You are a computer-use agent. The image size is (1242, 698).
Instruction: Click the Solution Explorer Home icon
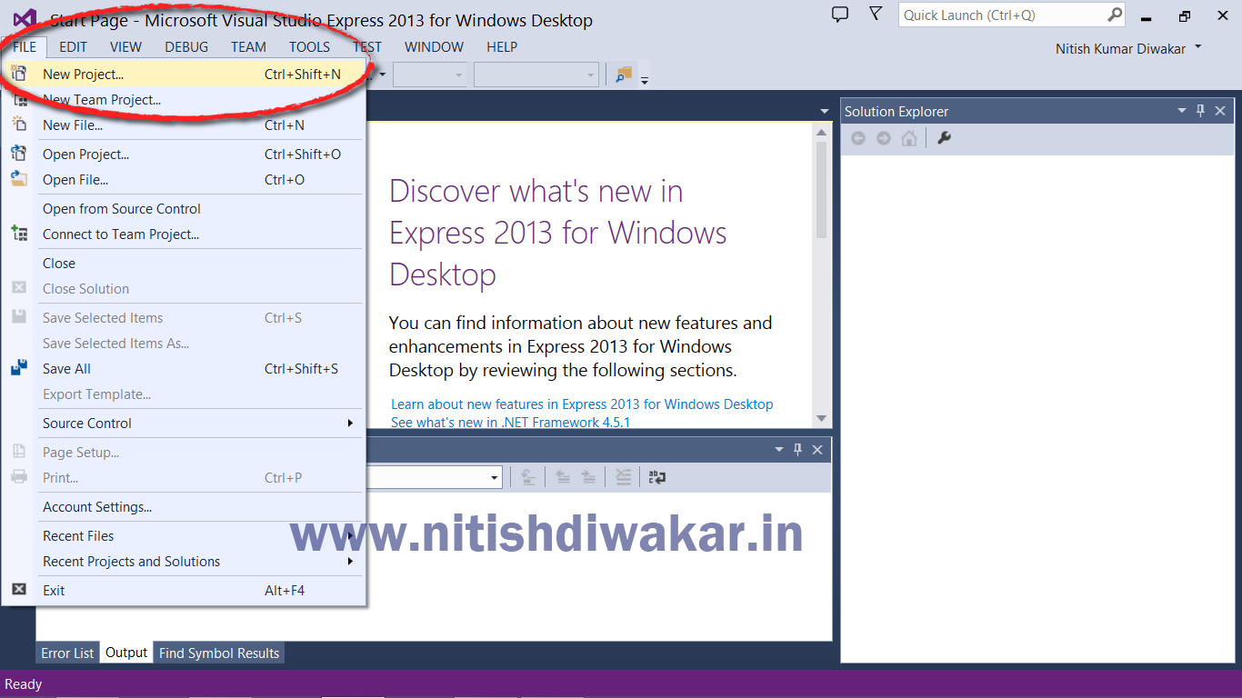click(909, 138)
